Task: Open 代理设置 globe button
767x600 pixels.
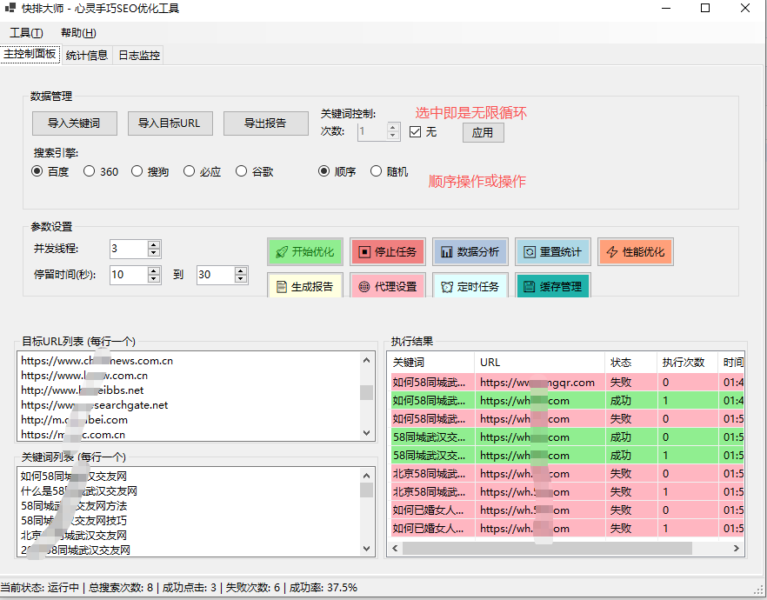Action: coord(386,286)
